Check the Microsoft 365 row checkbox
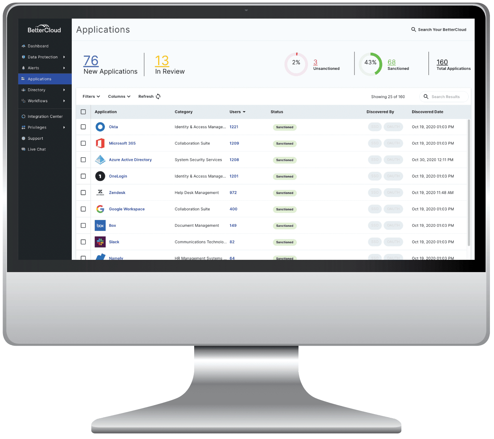This screenshot has height=439, width=494. (83, 143)
